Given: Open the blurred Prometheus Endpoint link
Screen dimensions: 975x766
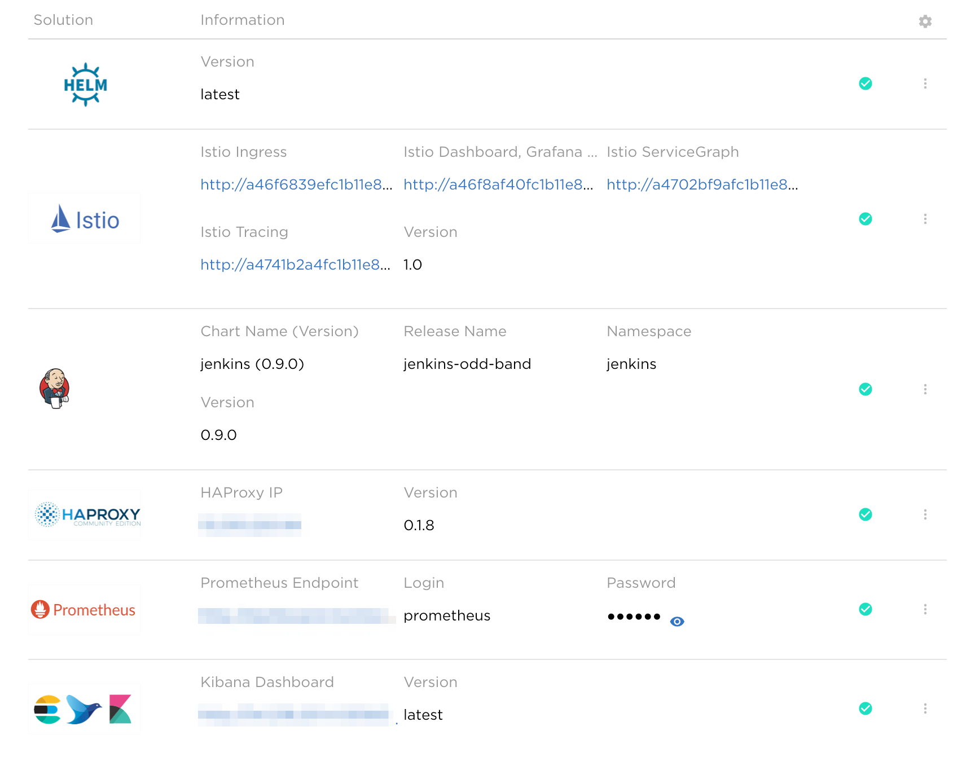Looking at the screenshot, I should click(x=297, y=616).
